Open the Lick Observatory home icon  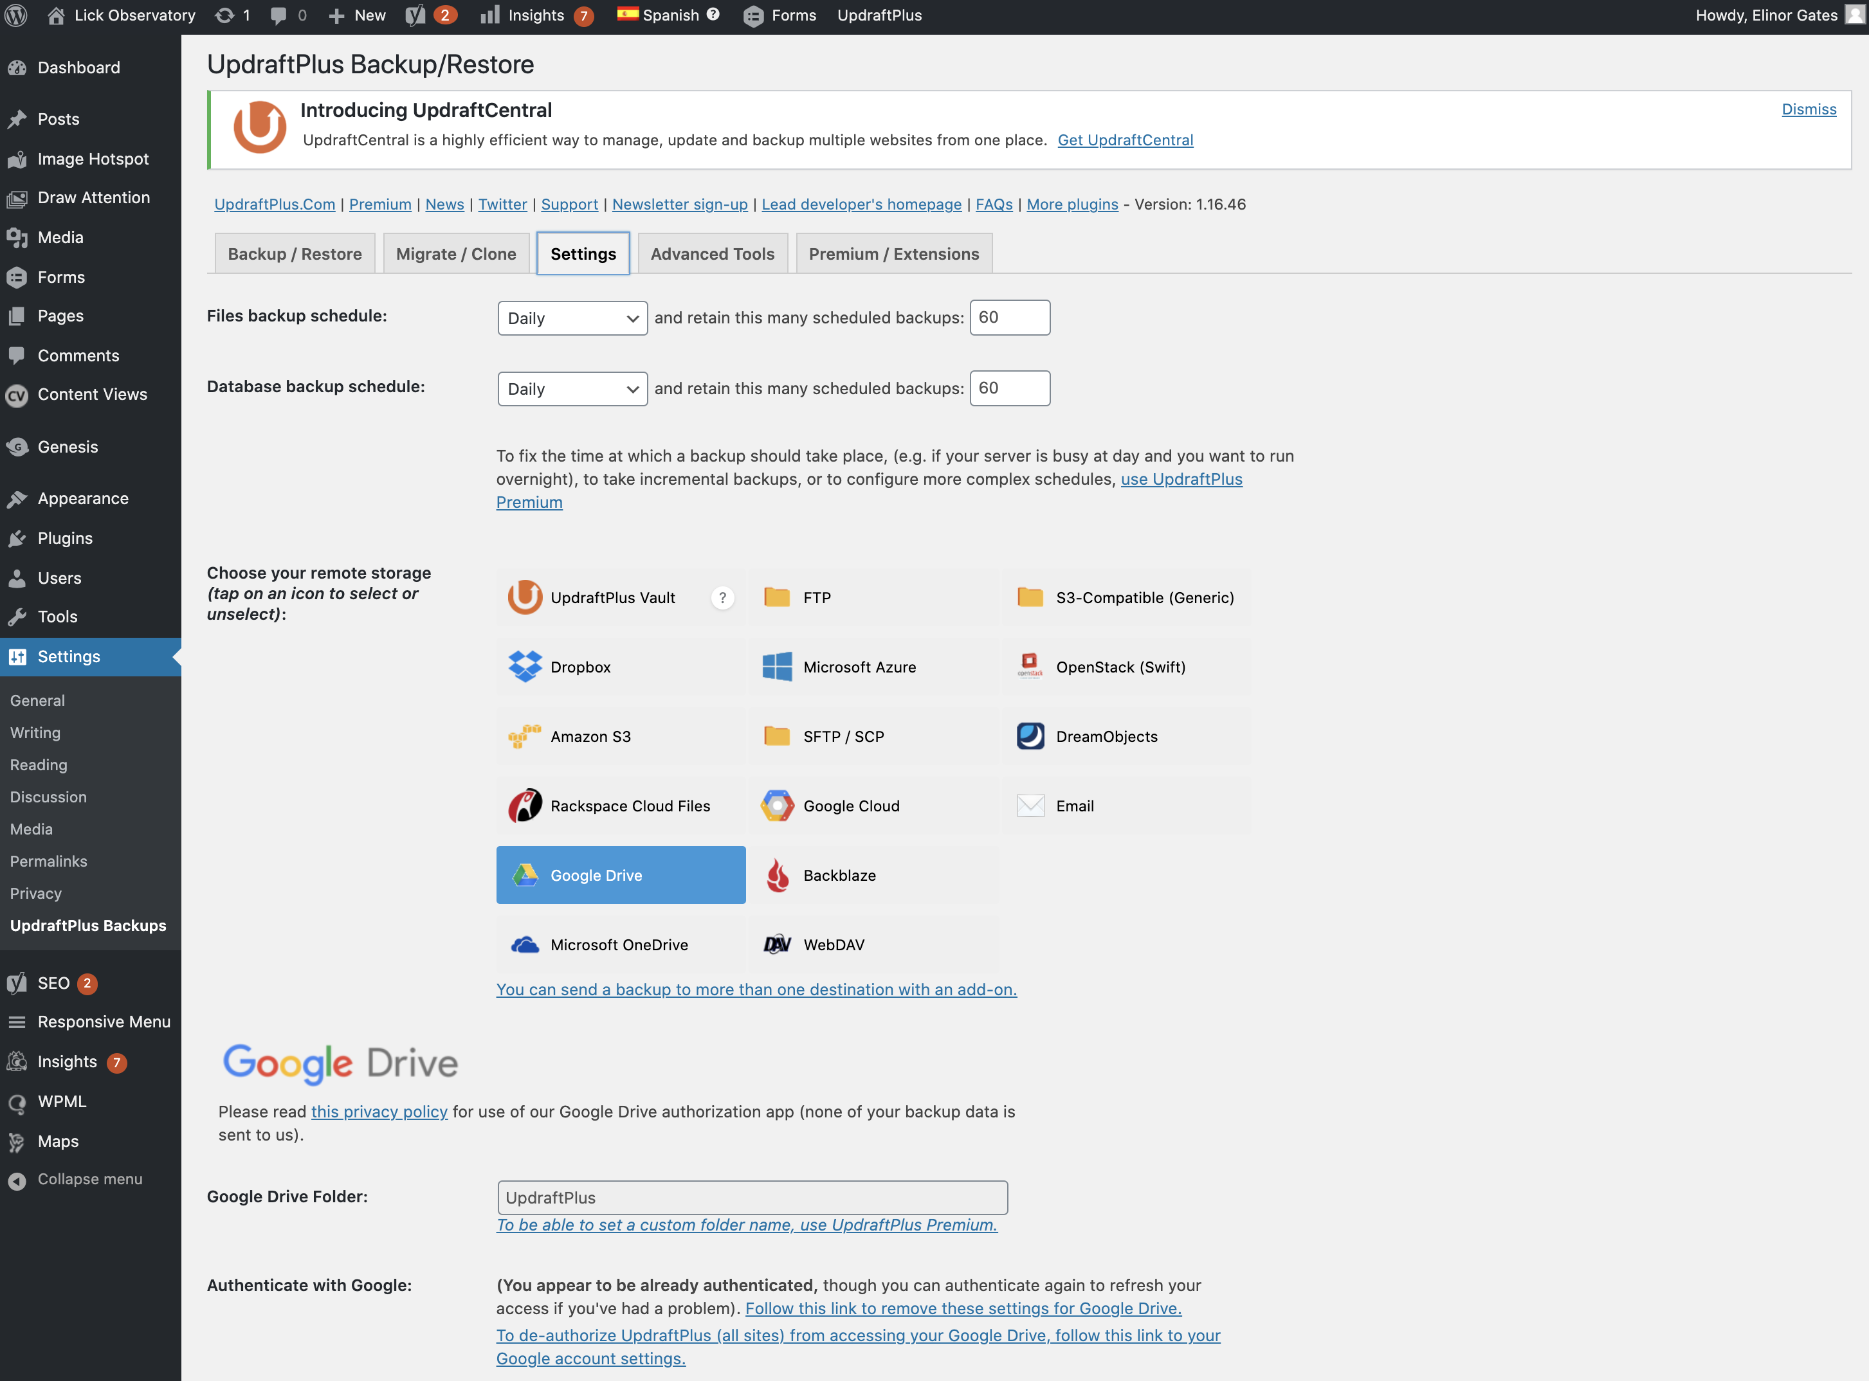tap(56, 15)
